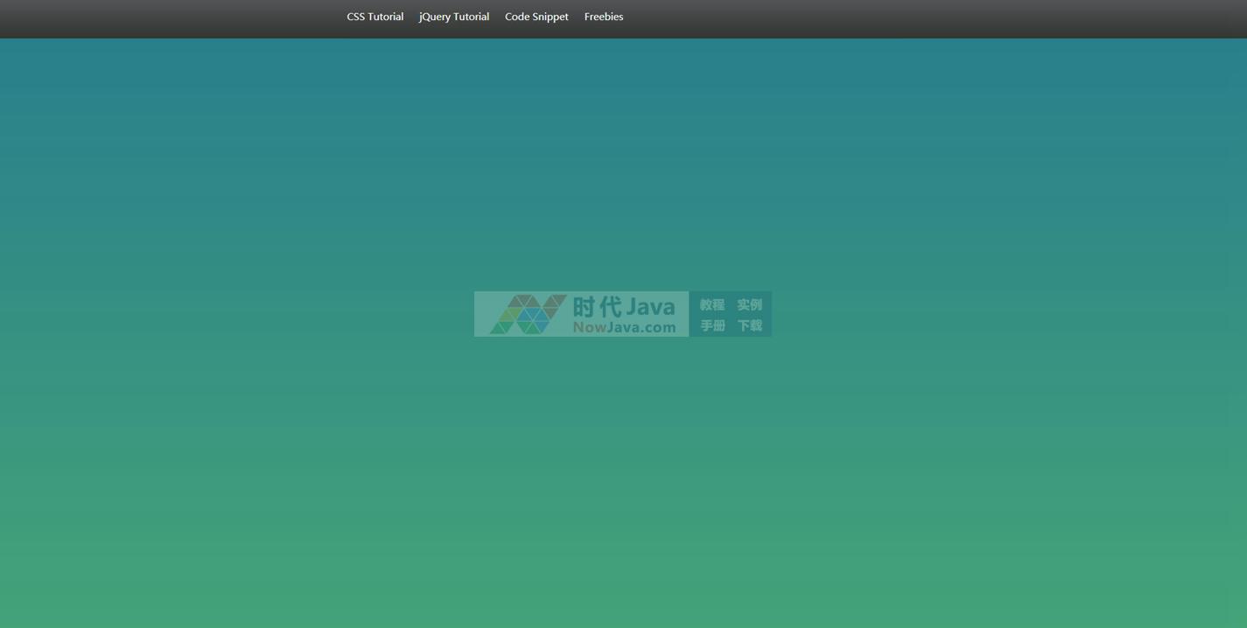
Task: Click the 手册 label in the watermark
Action: pos(711,325)
